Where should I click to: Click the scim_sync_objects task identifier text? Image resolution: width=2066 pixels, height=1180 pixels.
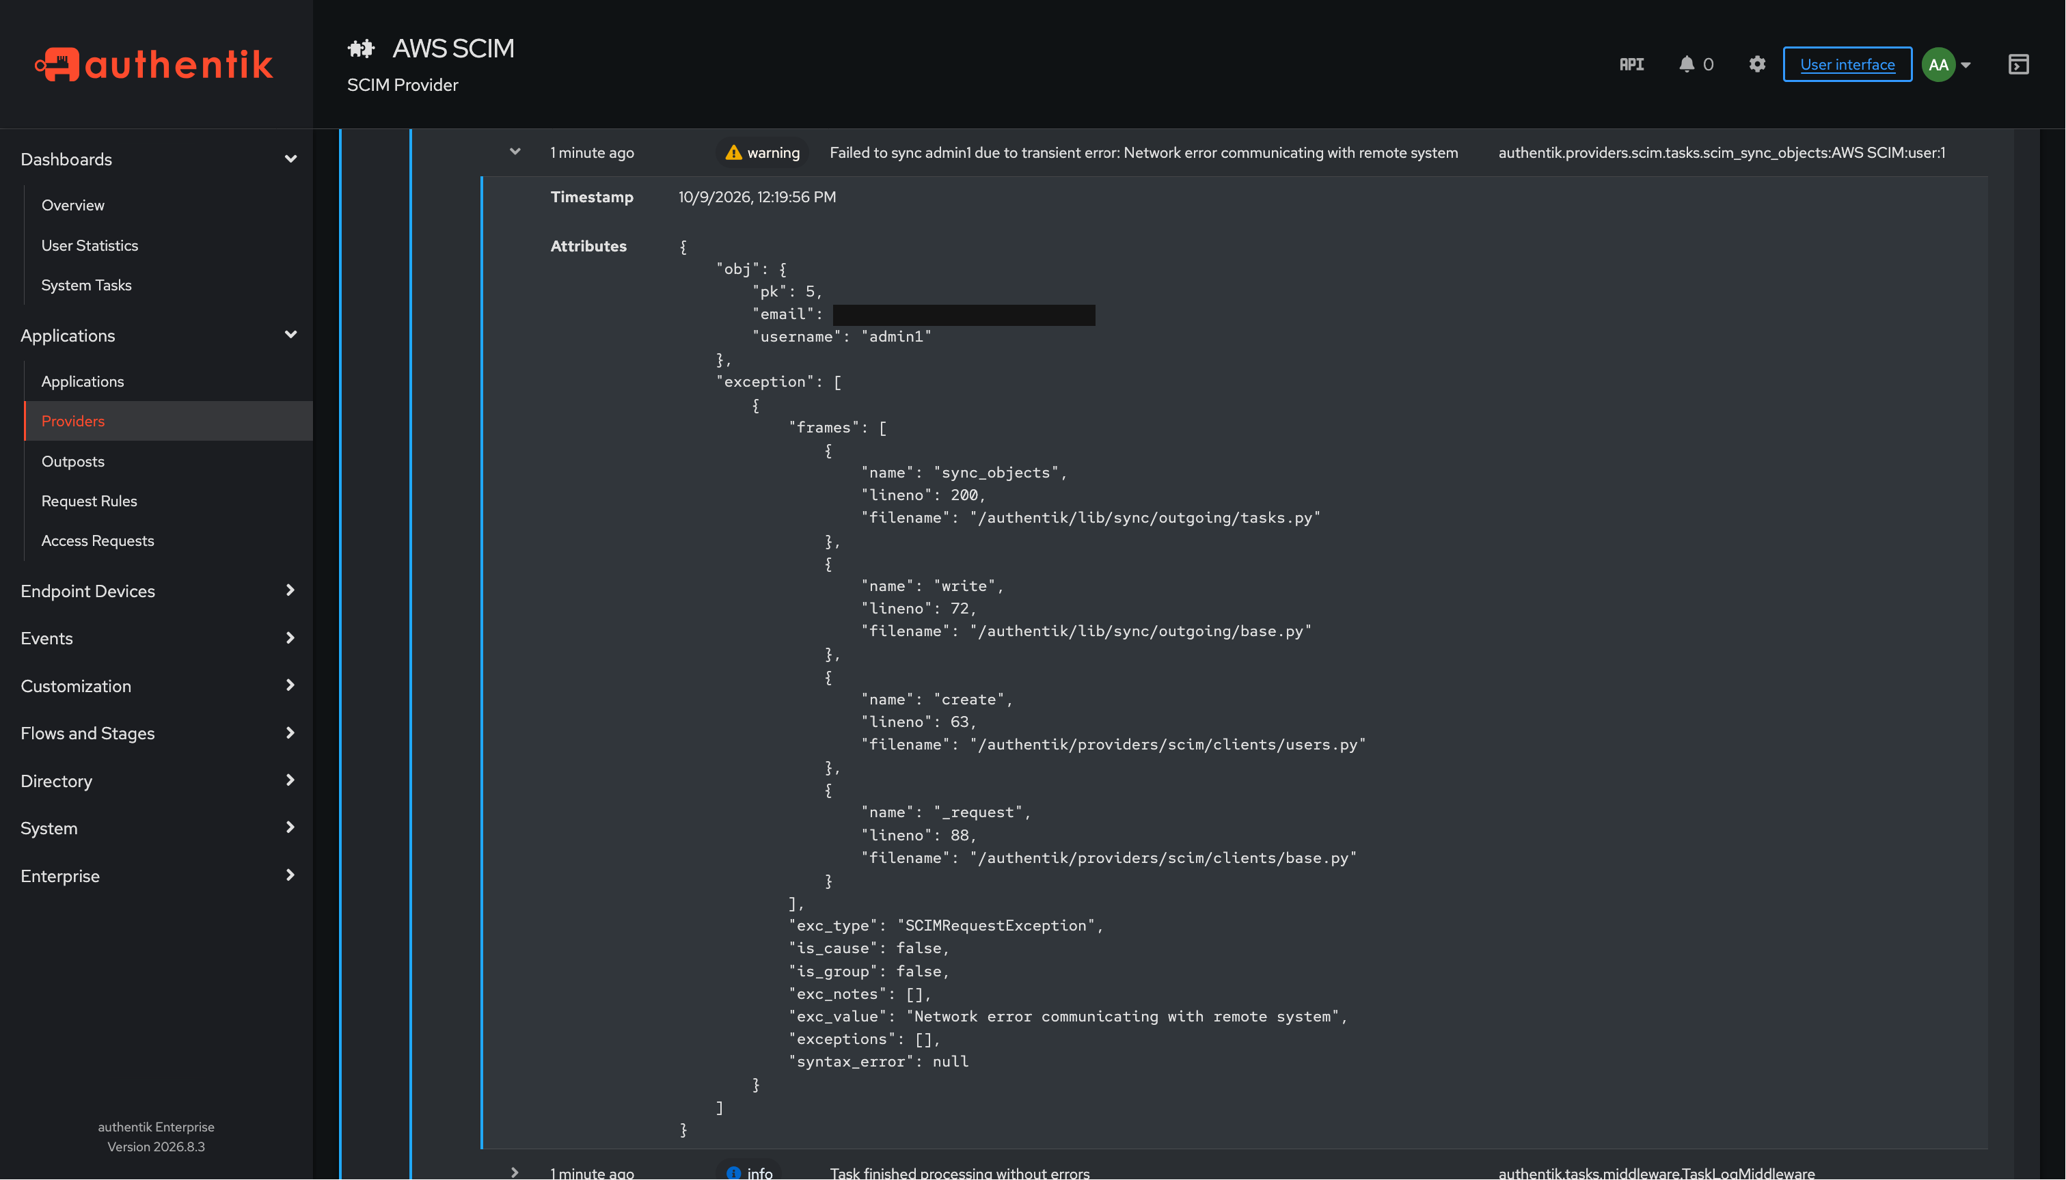tap(1722, 152)
